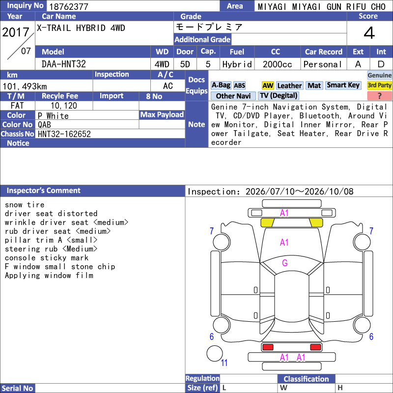The width and height of the screenshot is (393, 393).
Task: Click the Genuine legend badge
Action: point(379,75)
